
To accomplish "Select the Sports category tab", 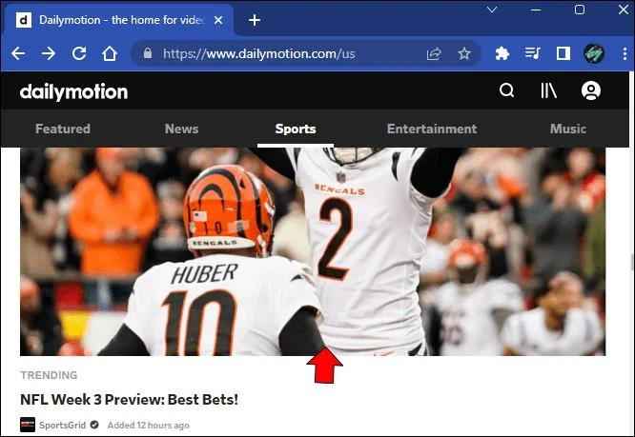I will click(x=296, y=129).
